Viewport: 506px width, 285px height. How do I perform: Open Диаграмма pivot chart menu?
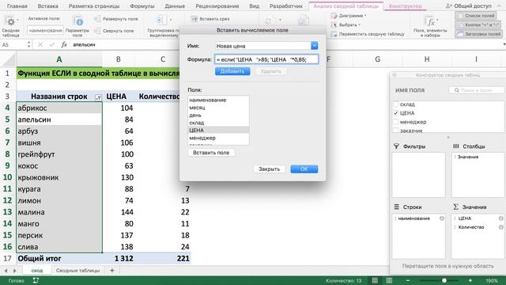pos(349,16)
